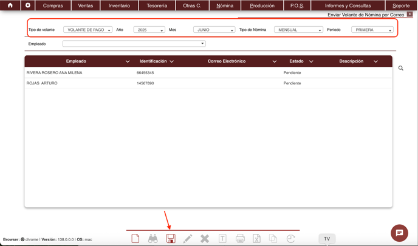The height and width of the screenshot is (246, 418).
Task: Go to the Home icon in the top menu
Action: pyautogui.click(x=10, y=5)
